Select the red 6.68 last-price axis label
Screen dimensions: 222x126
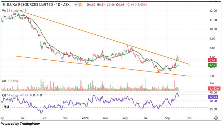tap(212, 60)
